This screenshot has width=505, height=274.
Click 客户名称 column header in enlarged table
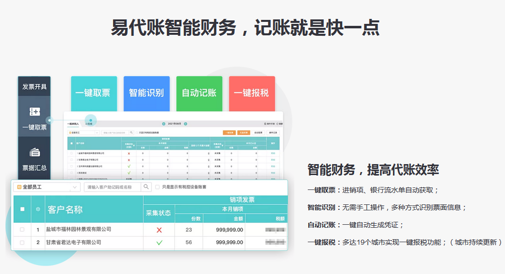pos(65,210)
